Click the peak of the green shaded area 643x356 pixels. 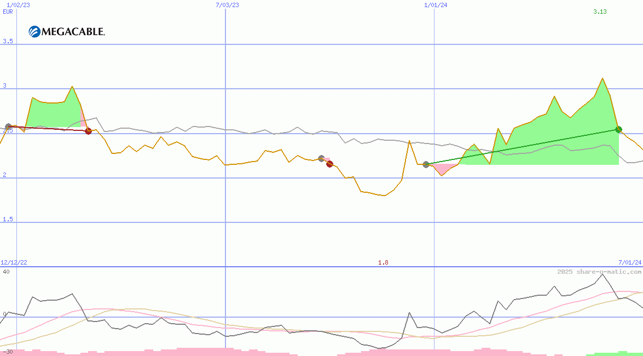(x=603, y=79)
